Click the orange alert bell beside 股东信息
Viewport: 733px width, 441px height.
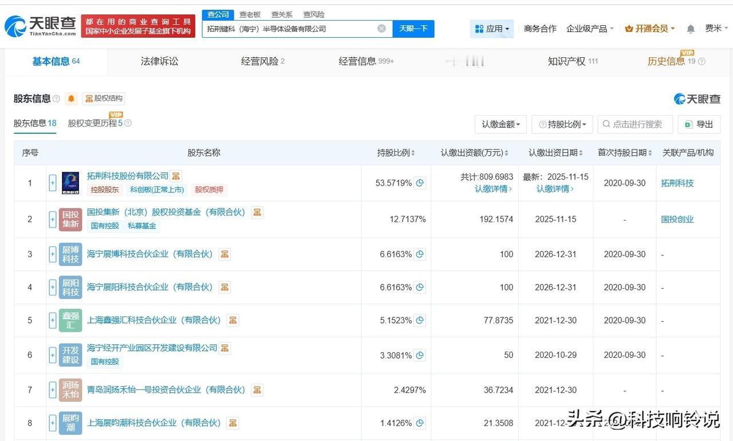tap(71, 99)
